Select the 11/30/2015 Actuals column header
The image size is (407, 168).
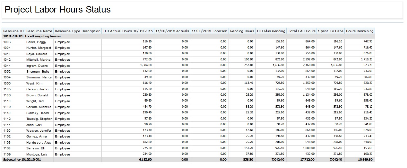click(172, 31)
